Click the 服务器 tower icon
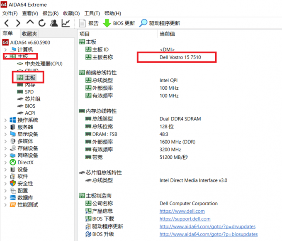This screenshot has height=241, width=282. [13, 127]
